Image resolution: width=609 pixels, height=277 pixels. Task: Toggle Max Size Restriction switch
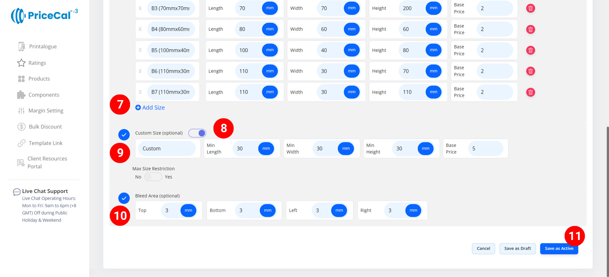coord(153,177)
